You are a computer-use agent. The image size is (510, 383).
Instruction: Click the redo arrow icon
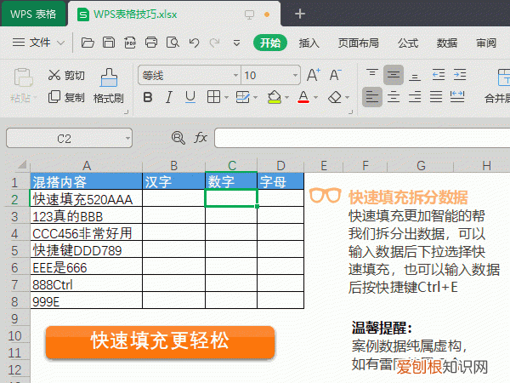click(x=215, y=43)
